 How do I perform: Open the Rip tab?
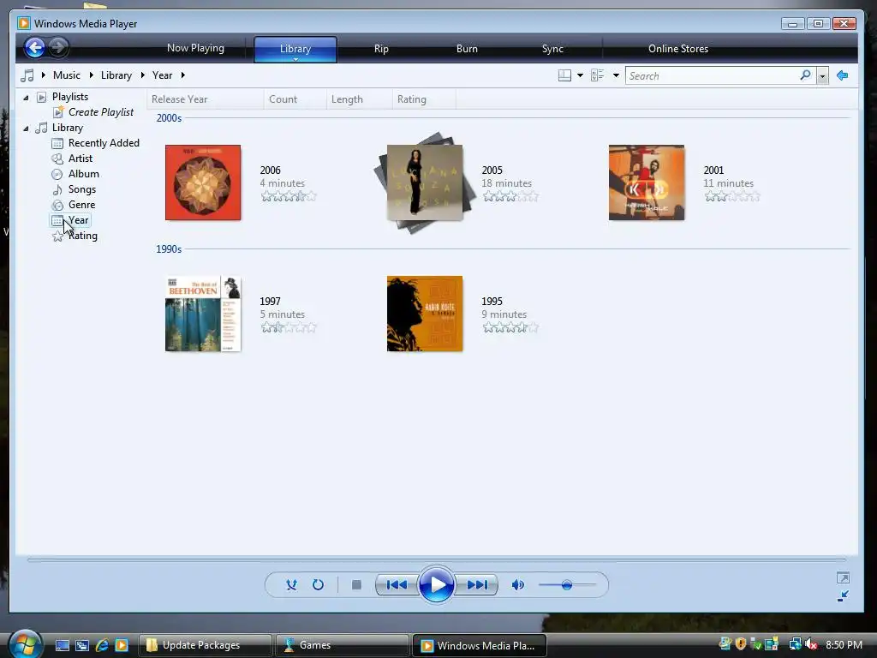(381, 49)
